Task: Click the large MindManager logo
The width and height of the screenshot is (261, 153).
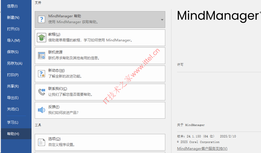Action: point(218,16)
